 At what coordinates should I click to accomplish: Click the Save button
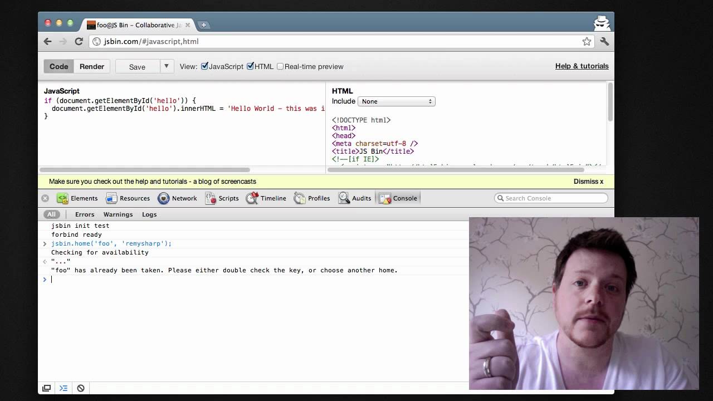[x=137, y=66]
